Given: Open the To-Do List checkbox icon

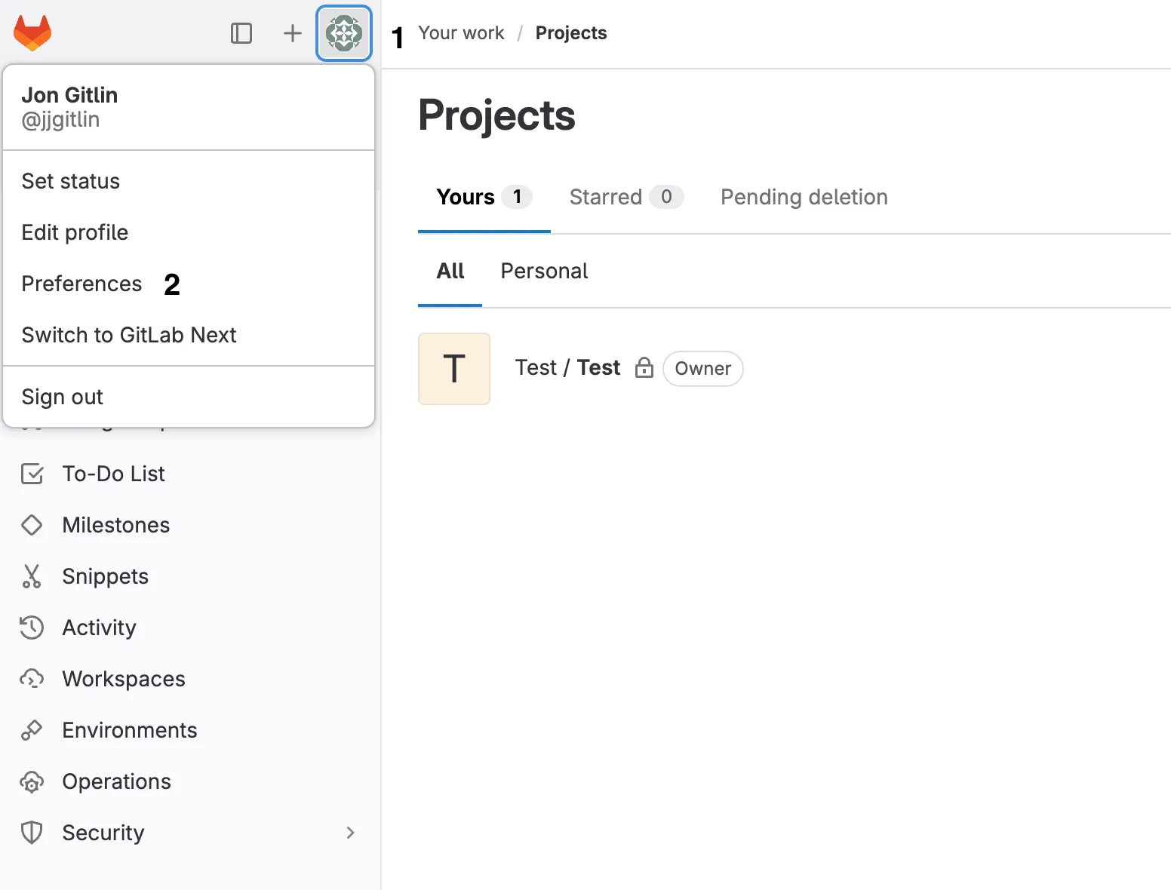Looking at the screenshot, I should [32, 474].
